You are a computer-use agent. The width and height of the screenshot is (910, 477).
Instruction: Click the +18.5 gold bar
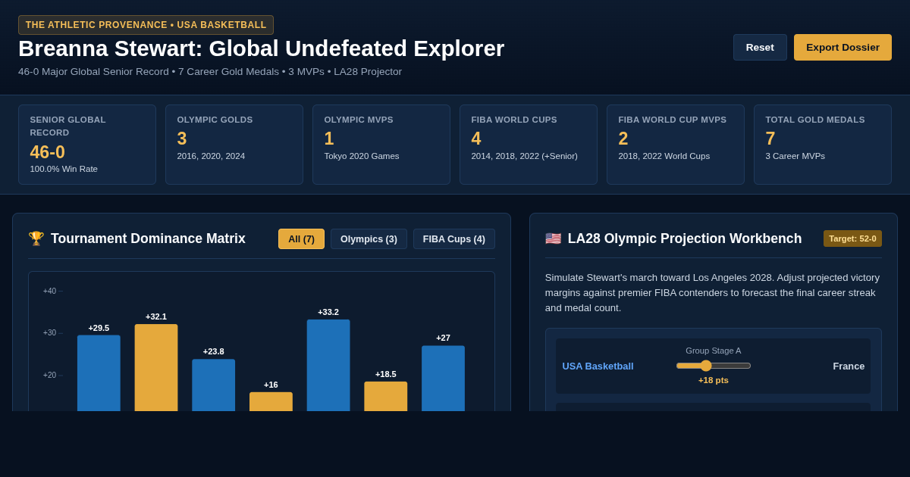point(386,396)
